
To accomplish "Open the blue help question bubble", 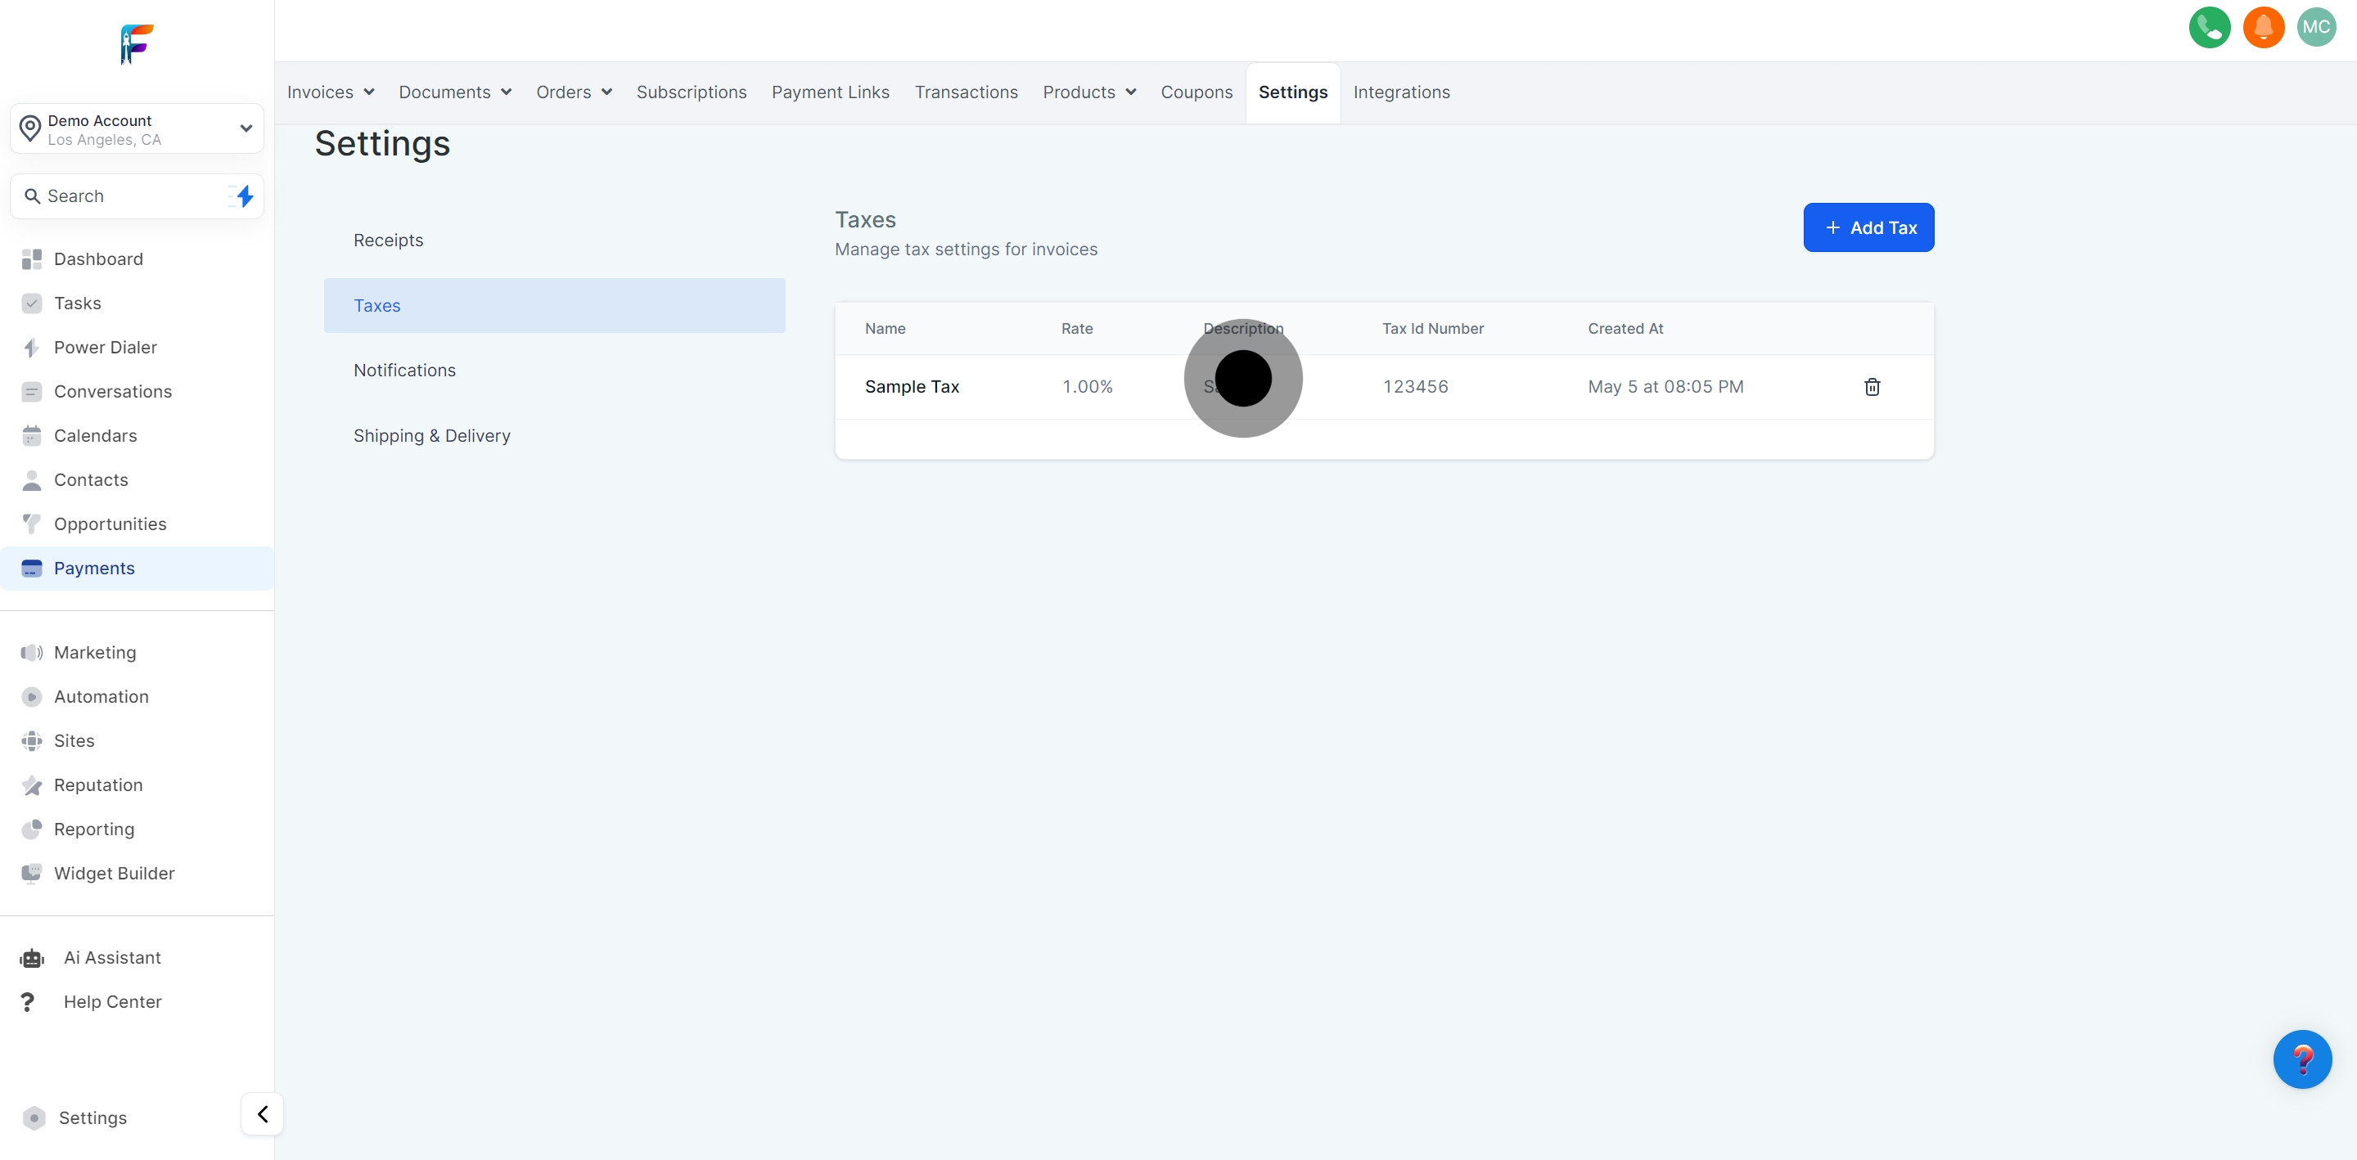I will [2301, 1059].
